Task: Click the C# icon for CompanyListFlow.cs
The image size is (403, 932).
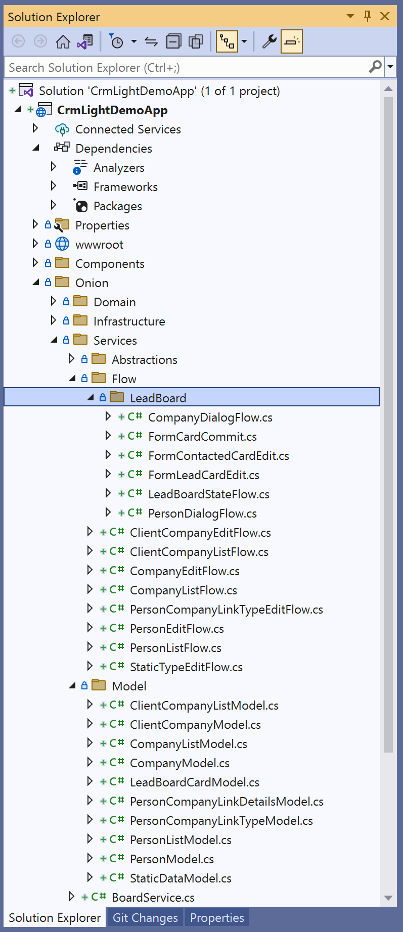Action: coord(117,590)
